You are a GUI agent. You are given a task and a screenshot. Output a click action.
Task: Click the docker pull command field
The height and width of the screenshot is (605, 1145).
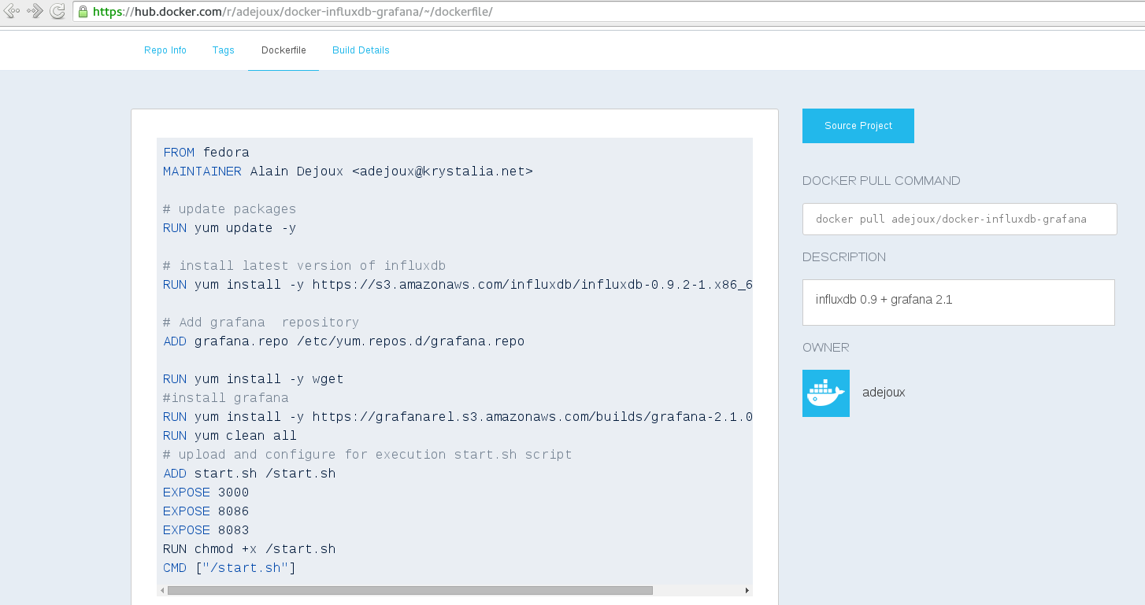click(959, 219)
